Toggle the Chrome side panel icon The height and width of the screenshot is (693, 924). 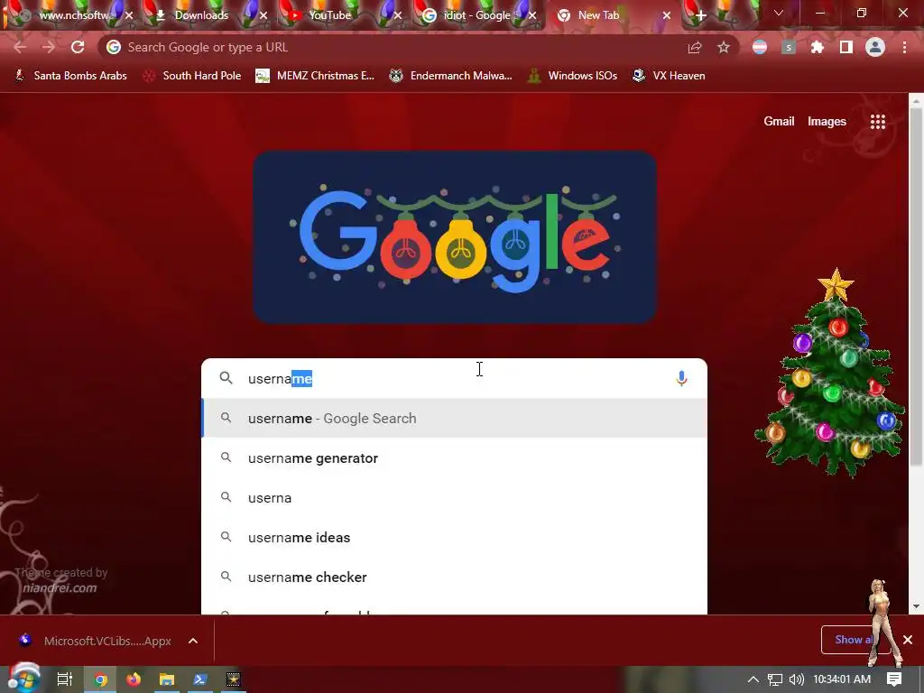point(845,47)
